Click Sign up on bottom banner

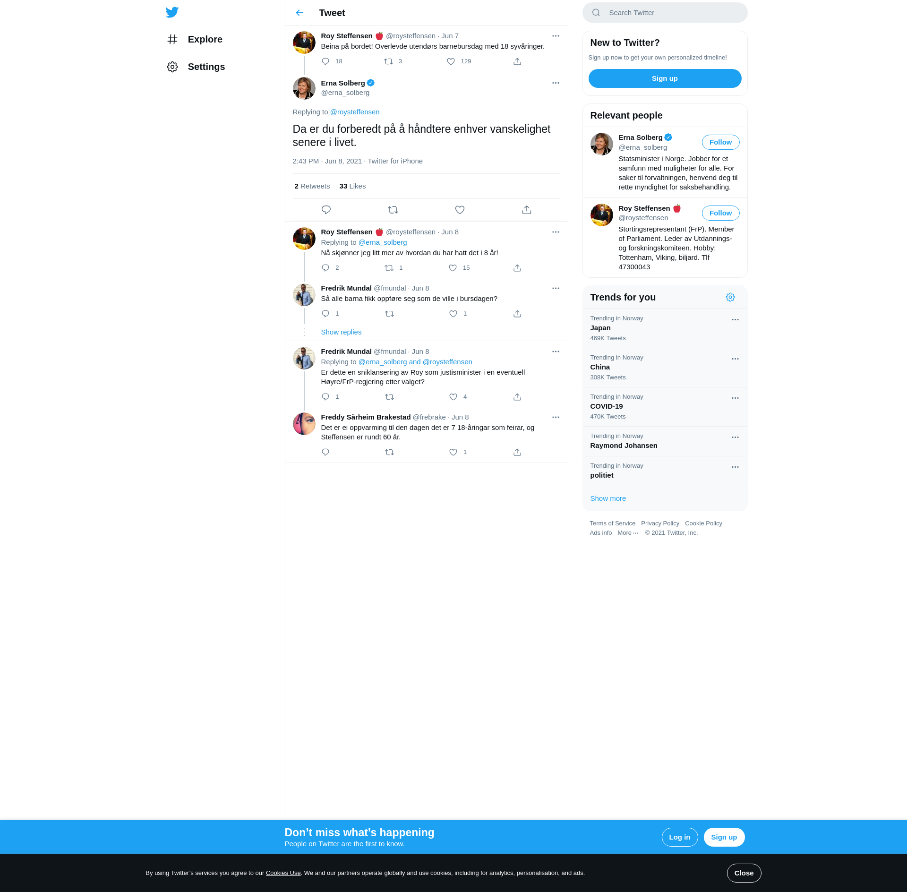[x=724, y=837]
